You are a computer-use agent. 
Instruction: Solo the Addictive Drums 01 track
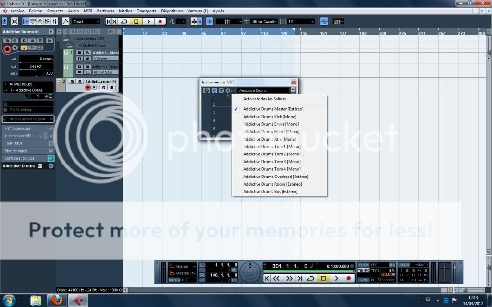click(80, 82)
